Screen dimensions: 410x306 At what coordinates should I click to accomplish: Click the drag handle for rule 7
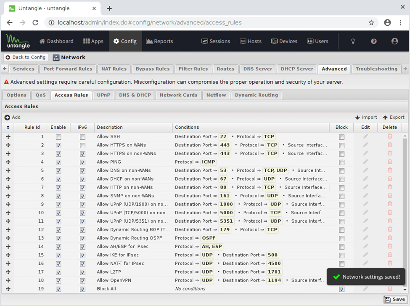(8, 187)
